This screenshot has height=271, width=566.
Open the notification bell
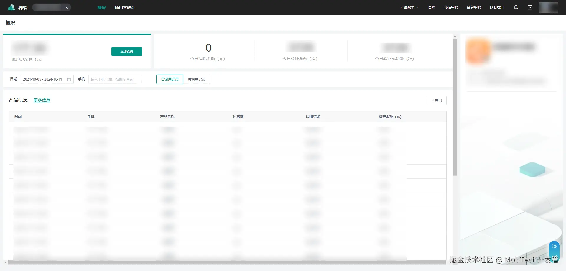pos(516,7)
